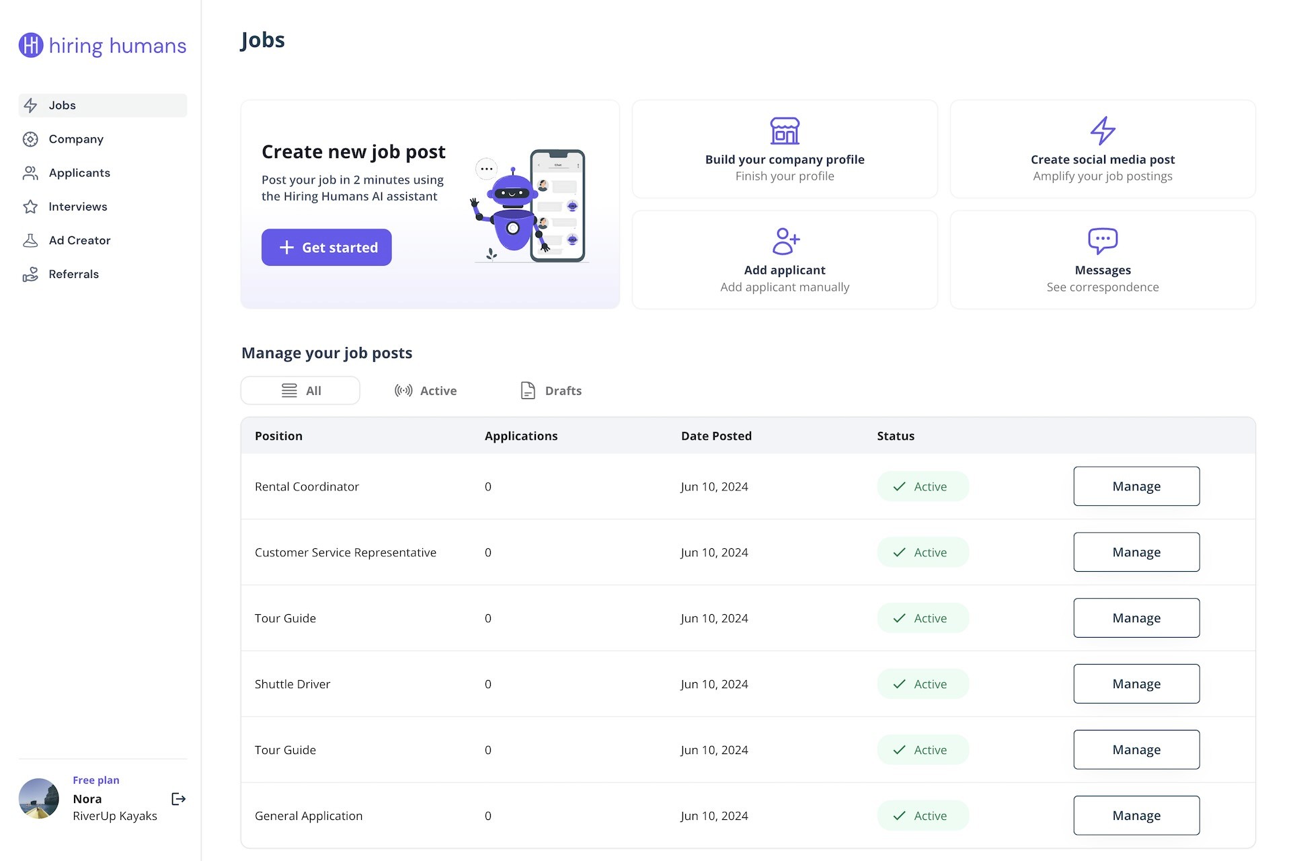The width and height of the screenshot is (1295, 861).
Task: Open Company via its sidebar icon
Action: pos(30,139)
